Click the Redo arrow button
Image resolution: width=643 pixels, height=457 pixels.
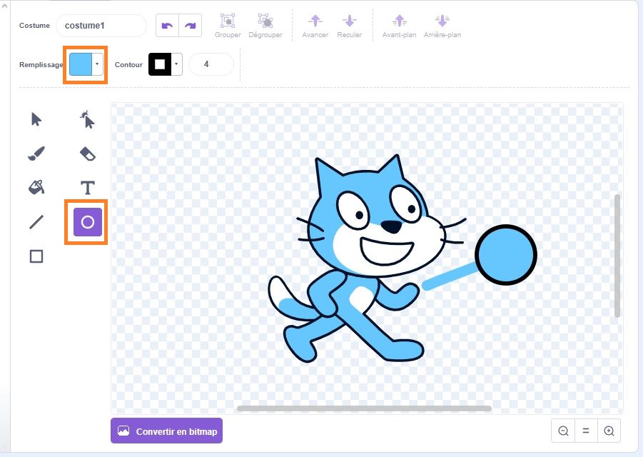click(191, 26)
